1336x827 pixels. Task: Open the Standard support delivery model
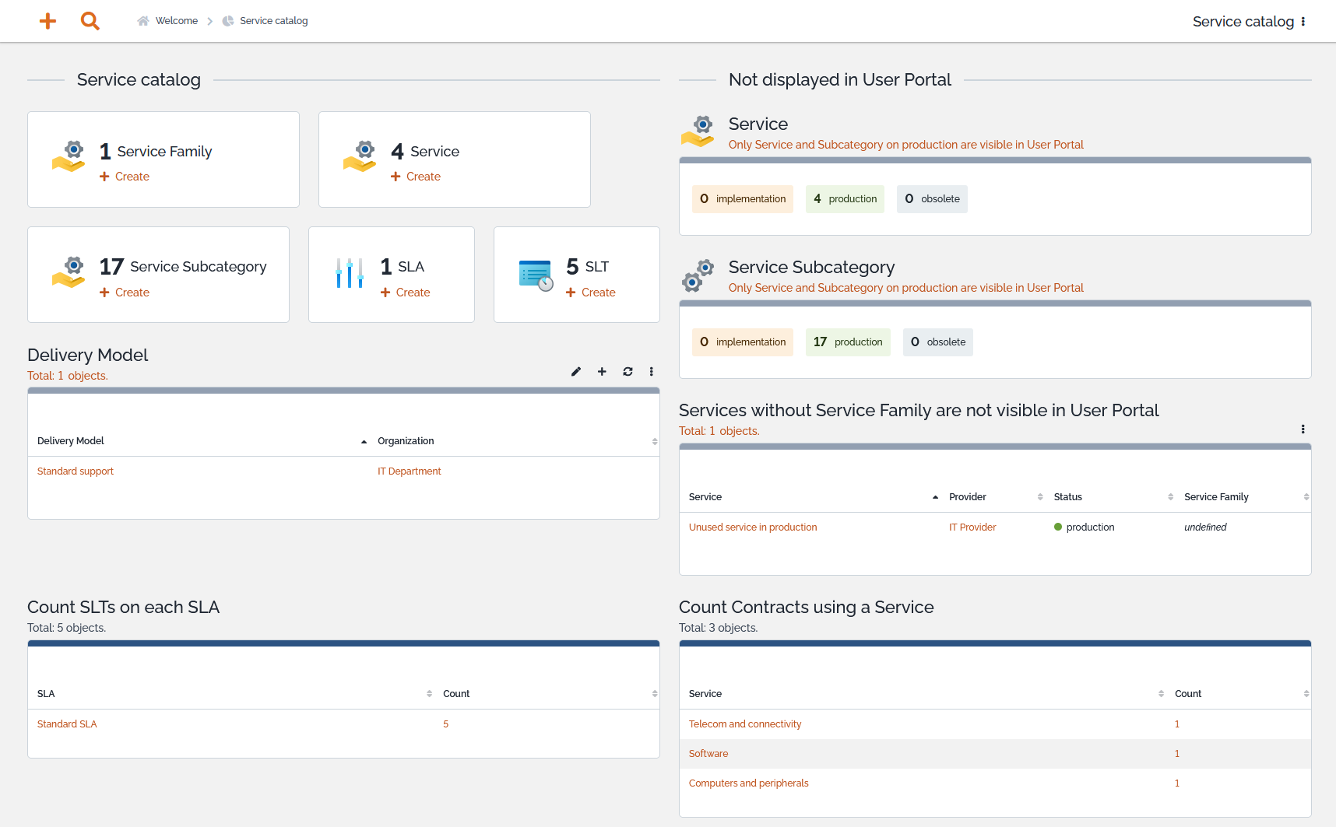coord(76,471)
